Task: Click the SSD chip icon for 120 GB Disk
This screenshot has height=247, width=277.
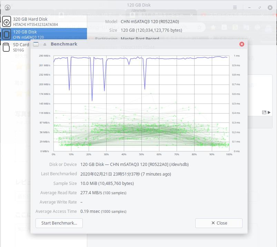Action: pos(7,34)
